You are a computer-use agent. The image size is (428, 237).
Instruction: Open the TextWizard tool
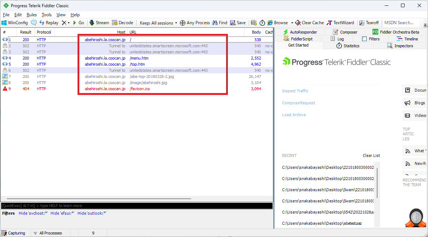coord(340,23)
